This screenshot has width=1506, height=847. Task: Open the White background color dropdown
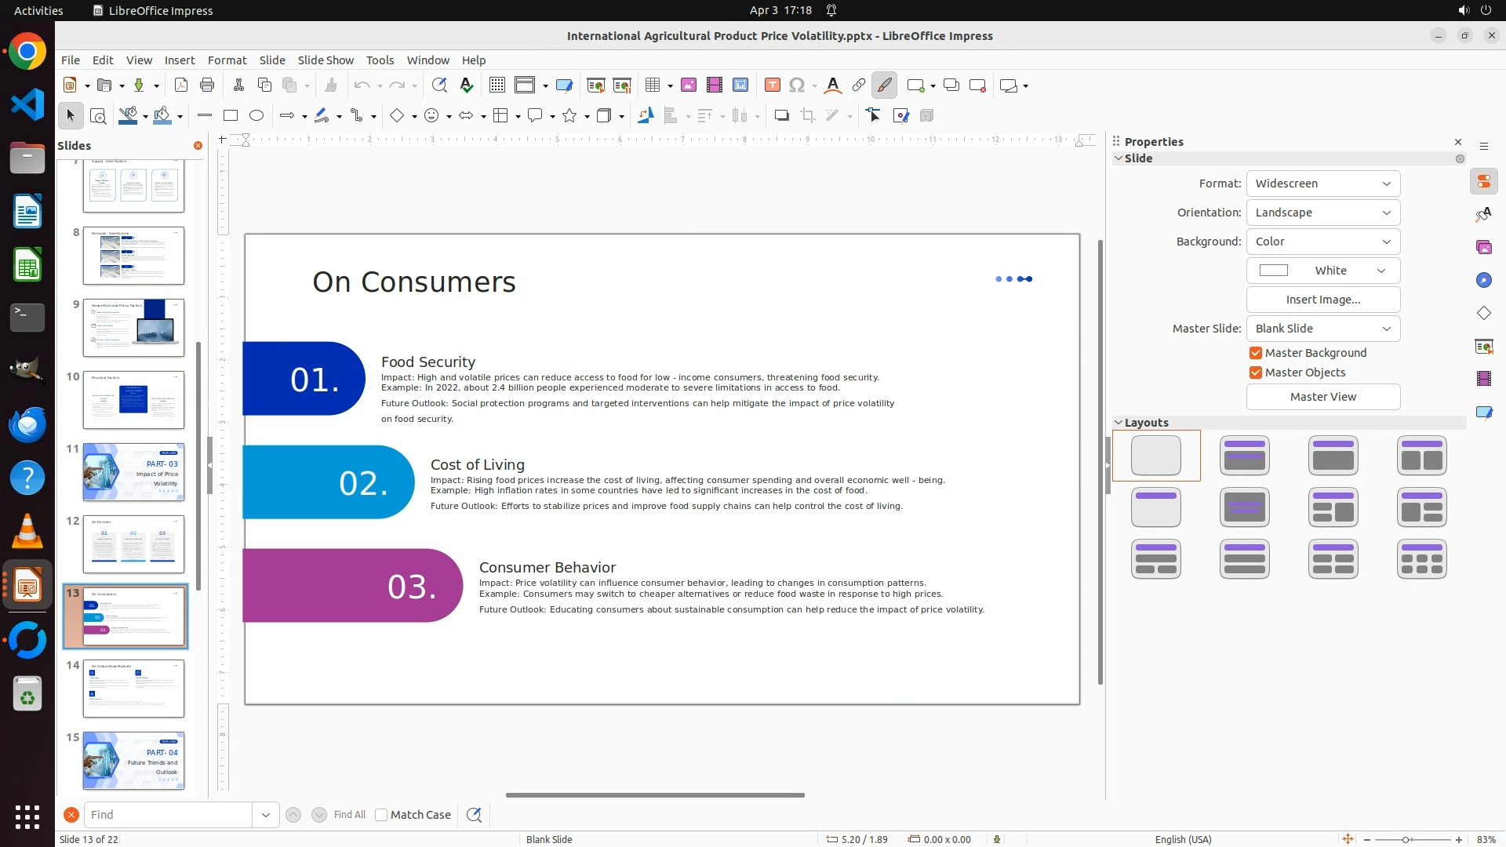point(1322,271)
